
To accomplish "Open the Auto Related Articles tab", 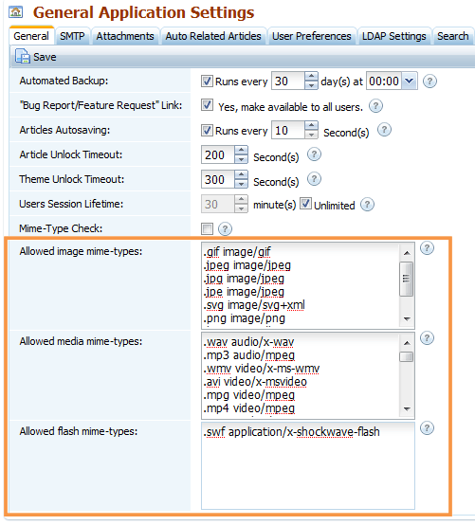I will click(x=213, y=36).
